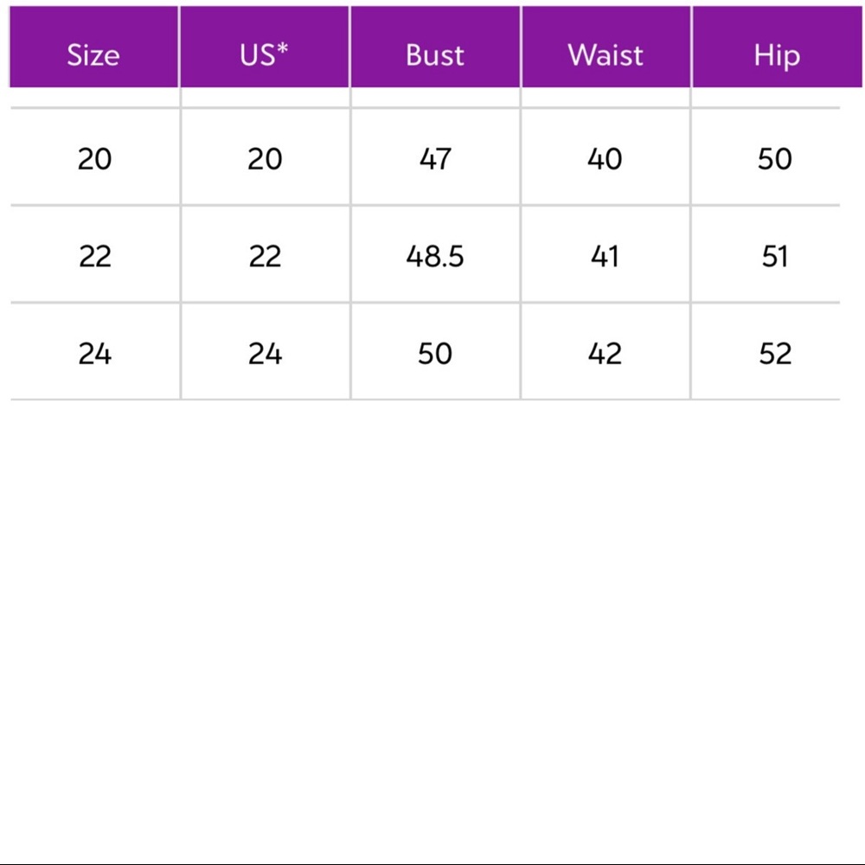Click waist measurement 40

click(605, 159)
